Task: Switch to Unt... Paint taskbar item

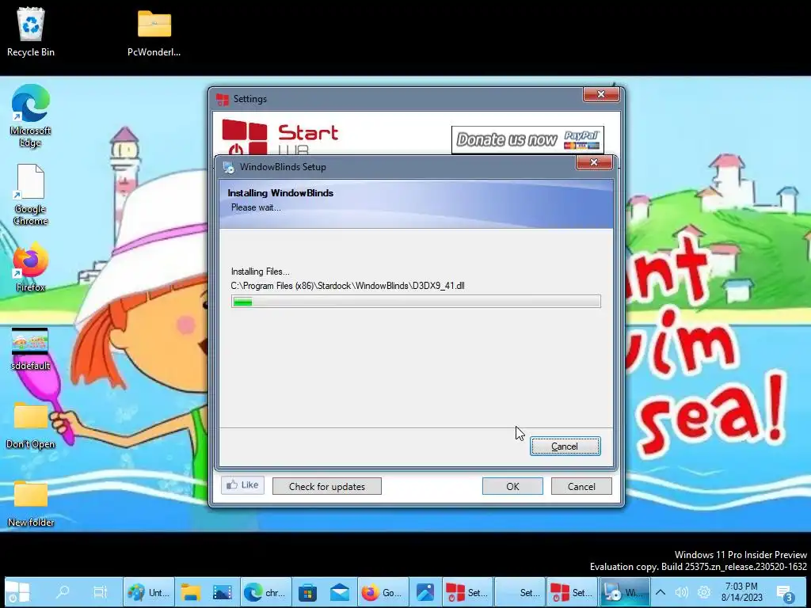Action: pos(149,592)
